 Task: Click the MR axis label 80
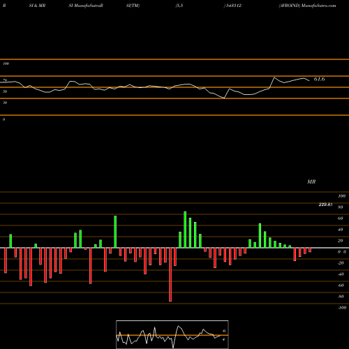(341, 207)
